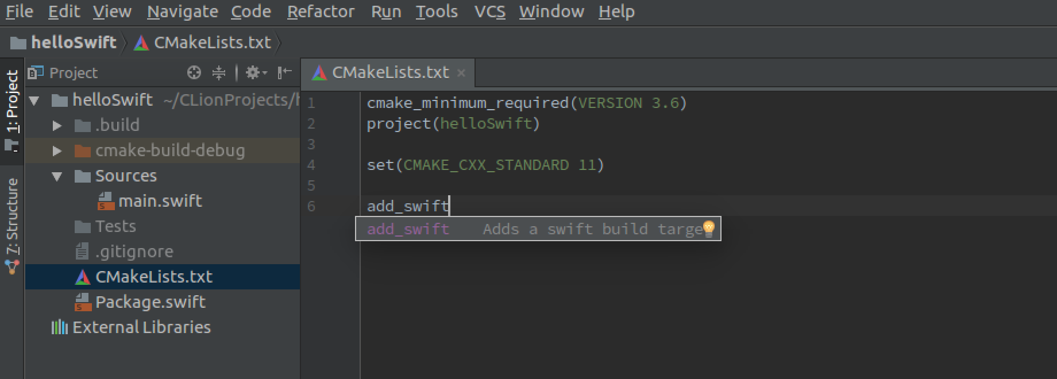Click line 1 cmake_minimum_required text

click(x=527, y=103)
